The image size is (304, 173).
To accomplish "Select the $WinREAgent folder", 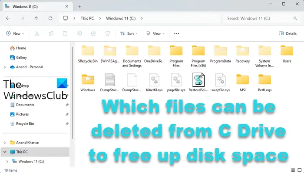I will [x=110, y=54].
